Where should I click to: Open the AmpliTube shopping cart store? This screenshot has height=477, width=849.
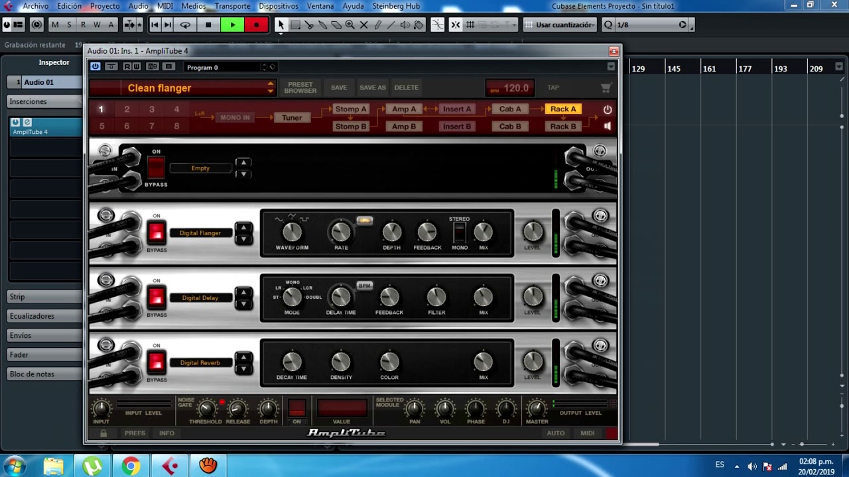click(606, 87)
